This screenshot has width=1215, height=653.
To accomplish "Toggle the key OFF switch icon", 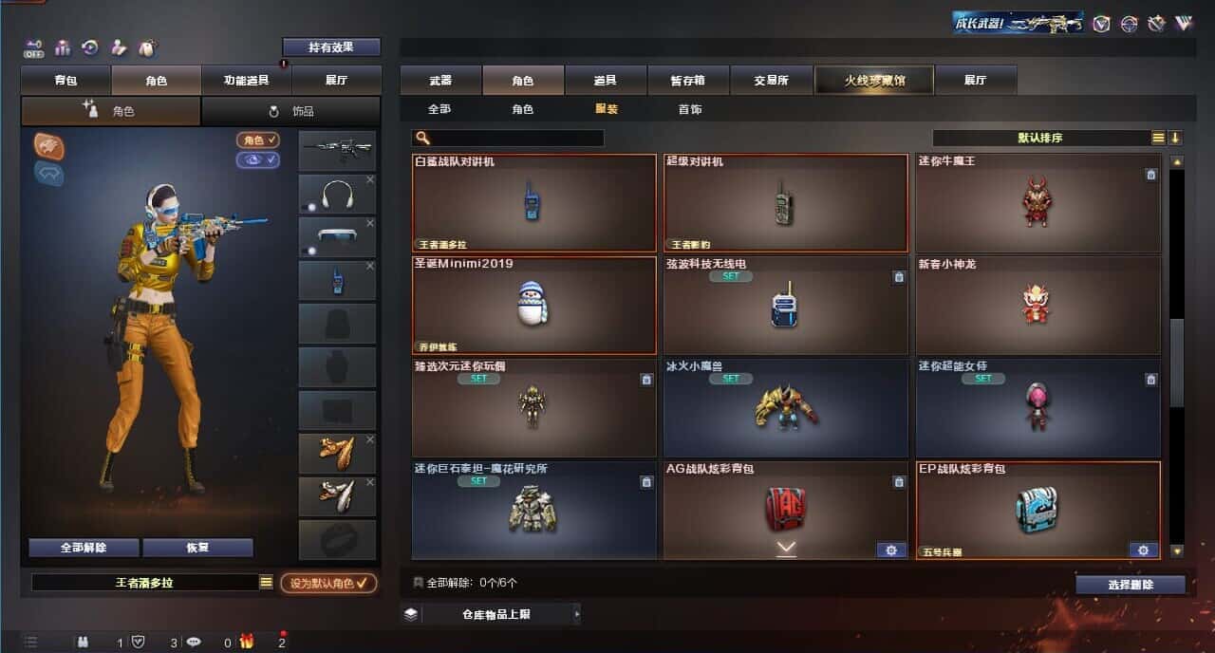I will tap(34, 47).
